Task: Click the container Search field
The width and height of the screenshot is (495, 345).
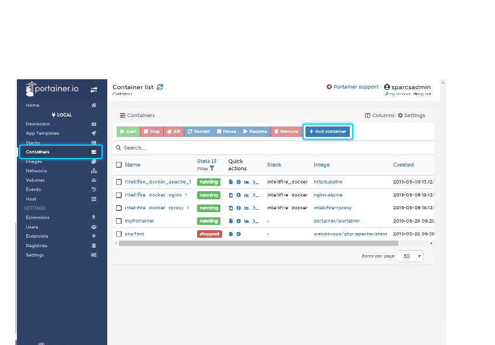Action: pyautogui.click(x=274, y=148)
